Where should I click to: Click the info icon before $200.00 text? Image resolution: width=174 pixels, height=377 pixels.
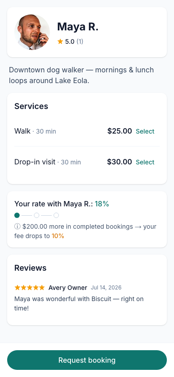click(17, 227)
